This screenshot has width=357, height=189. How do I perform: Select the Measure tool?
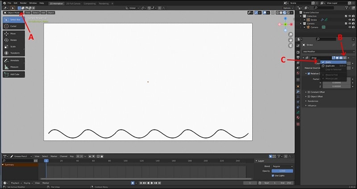click(x=14, y=67)
